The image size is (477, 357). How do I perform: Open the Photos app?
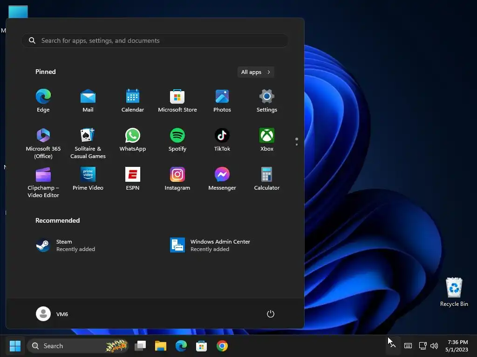(222, 101)
